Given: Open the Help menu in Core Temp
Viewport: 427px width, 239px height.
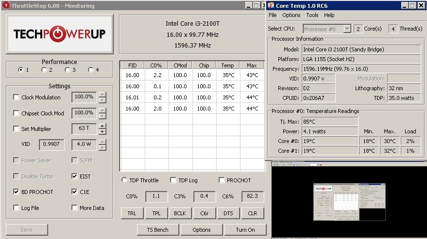Looking at the screenshot, I should [x=329, y=15].
